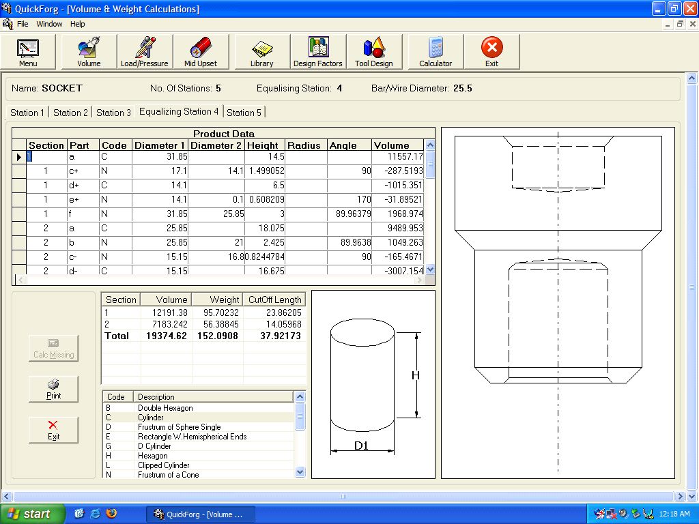Open Design Factors from the toolbar
Image resolution: width=699 pixels, height=524 pixels.
tap(317, 52)
